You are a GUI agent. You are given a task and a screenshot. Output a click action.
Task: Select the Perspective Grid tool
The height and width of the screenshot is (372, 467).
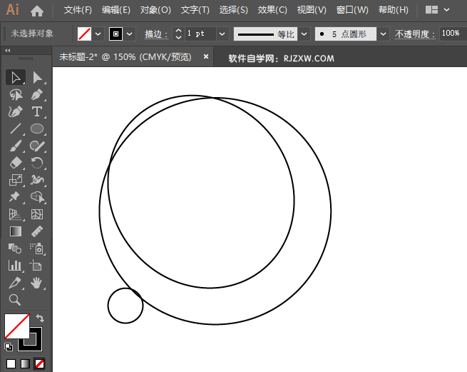click(x=16, y=214)
